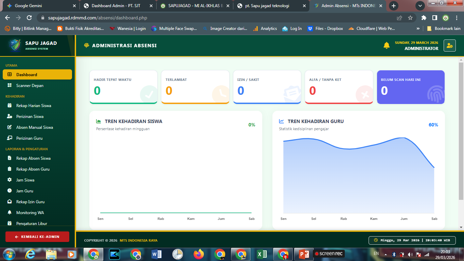Open the admin user settings icon button
Screen dimensions: 464x261
(449, 46)
